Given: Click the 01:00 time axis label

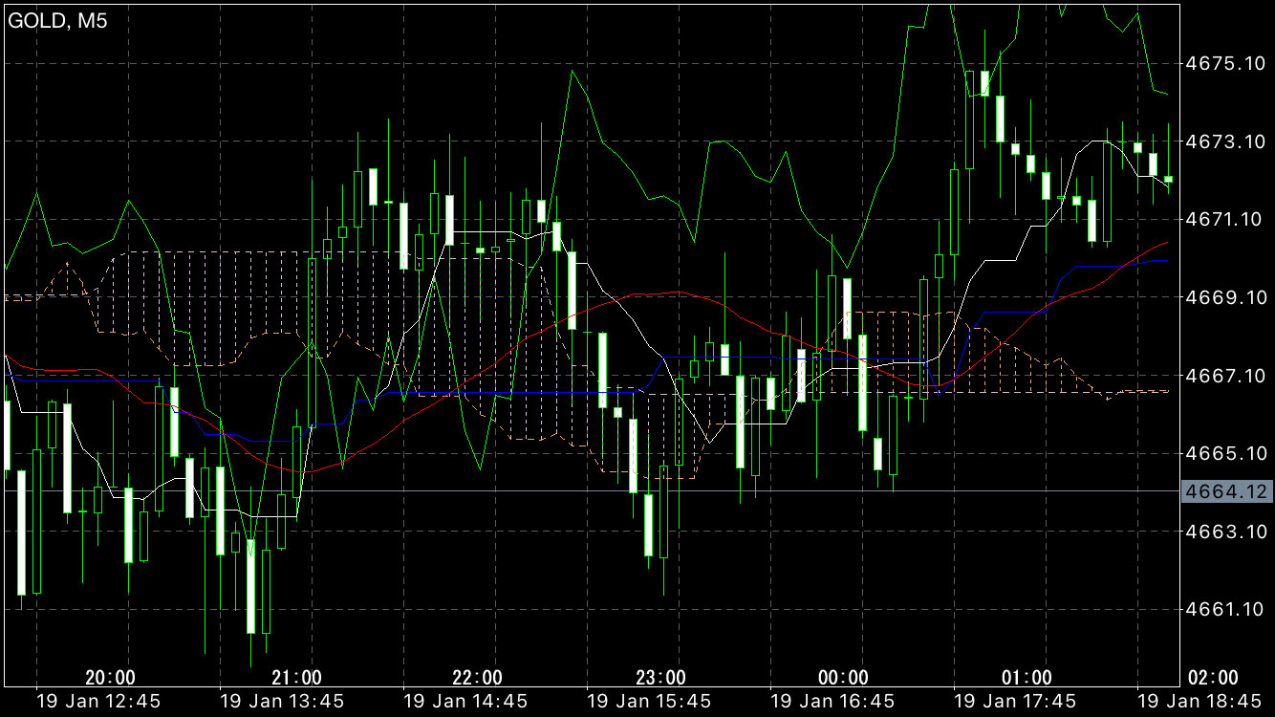Looking at the screenshot, I should [x=1027, y=678].
